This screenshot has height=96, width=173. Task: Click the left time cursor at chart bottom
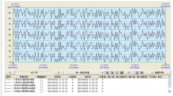13,63
